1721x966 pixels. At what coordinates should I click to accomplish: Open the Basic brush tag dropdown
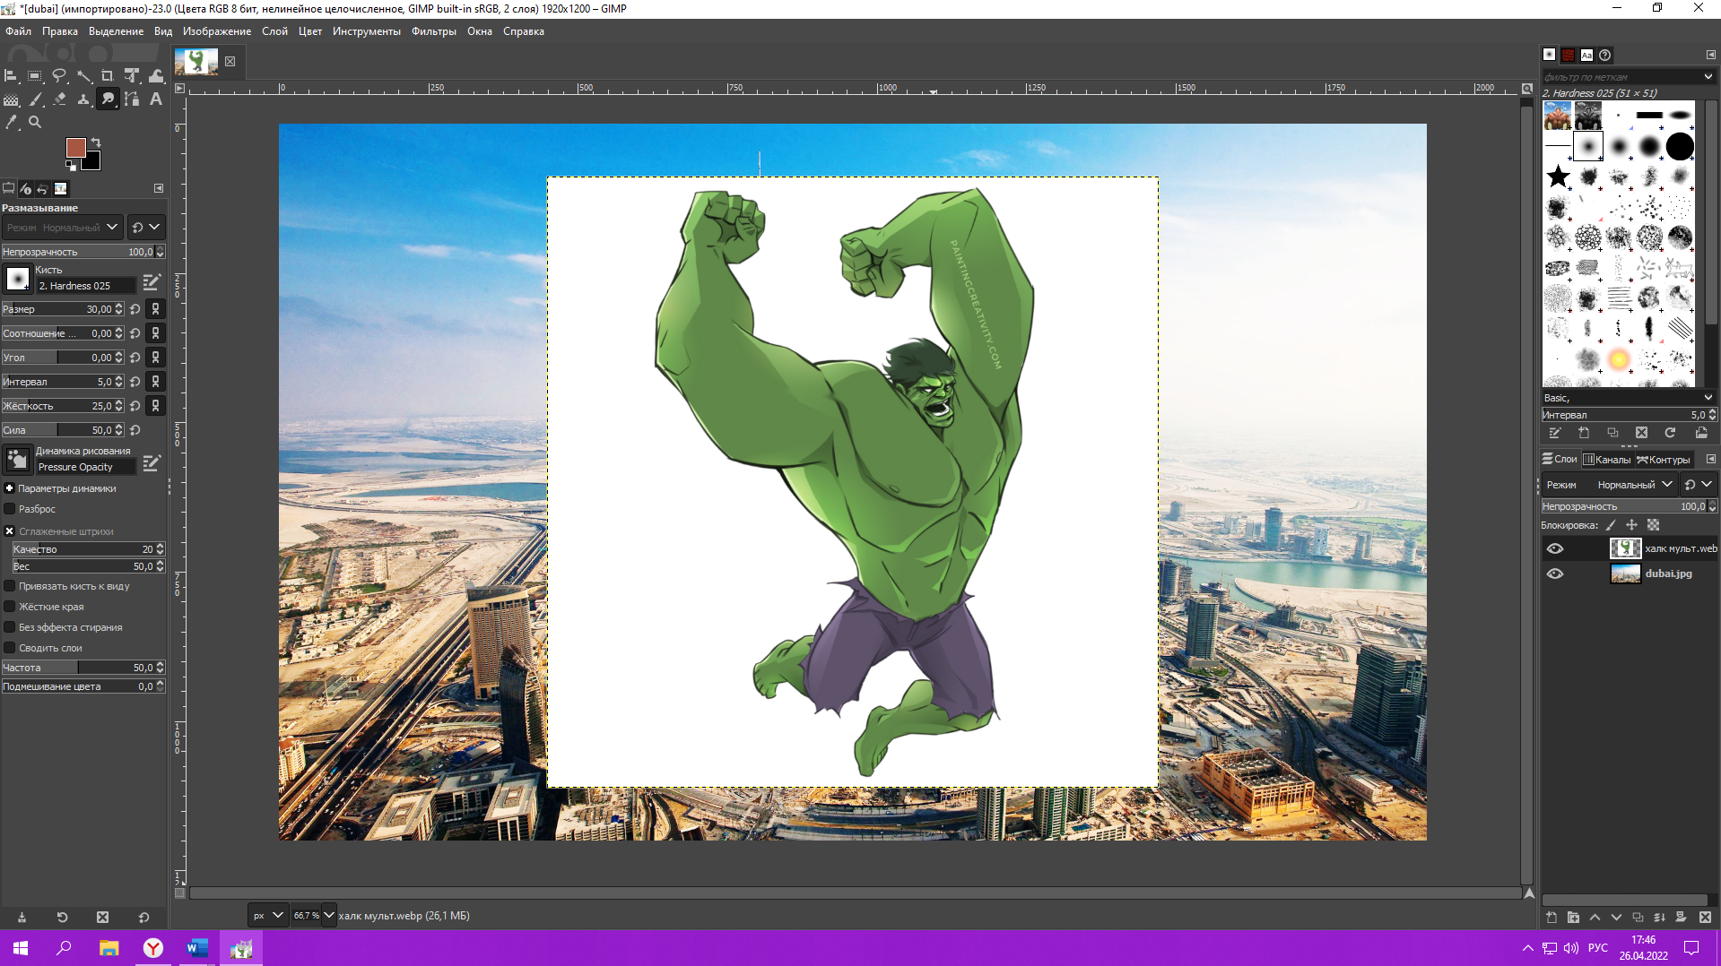pyautogui.click(x=1708, y=398)
